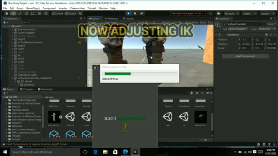Toggle grid snapping icon in toolbar
Image resolution: width=278 pixels, height=156 pixels.
point(80,13)
